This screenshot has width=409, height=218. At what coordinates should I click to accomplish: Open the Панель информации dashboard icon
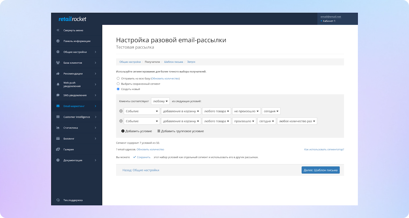(x=58, y=41)
